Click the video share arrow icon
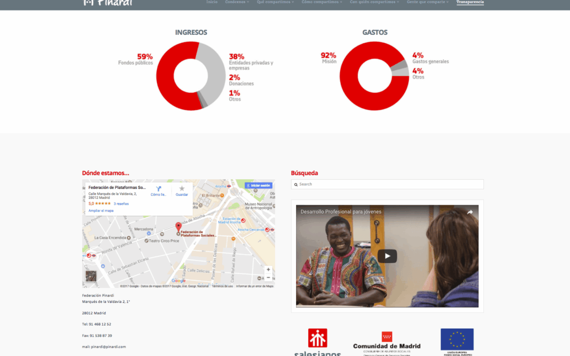Screen dimensions: 570x356 [470, 212]
